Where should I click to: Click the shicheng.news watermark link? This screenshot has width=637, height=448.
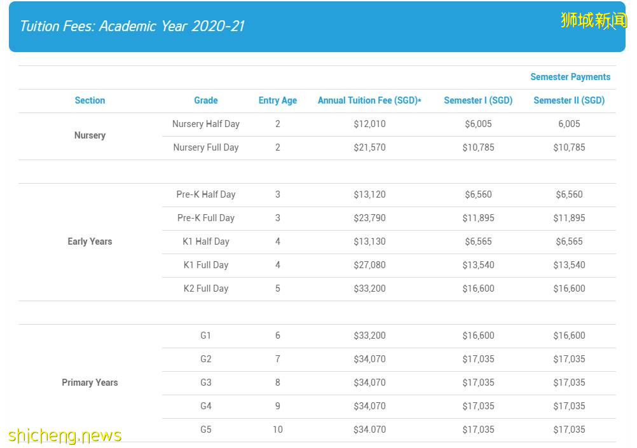point(65,435)
